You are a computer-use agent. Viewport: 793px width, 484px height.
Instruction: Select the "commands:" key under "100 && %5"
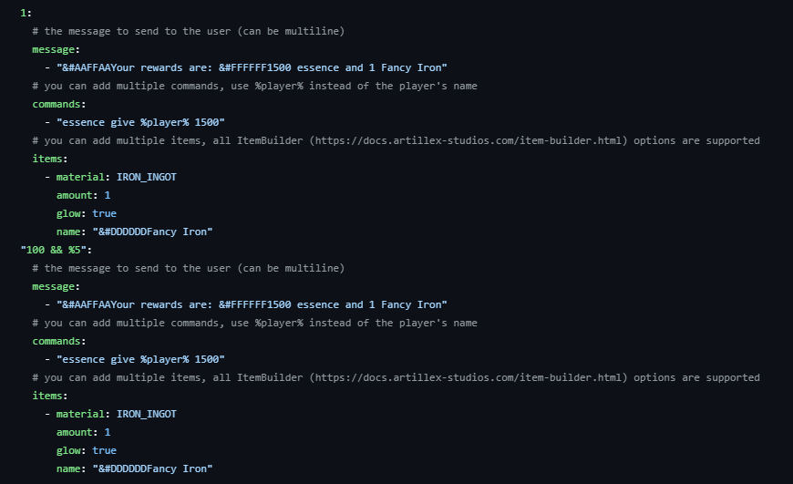coord(59,341)
